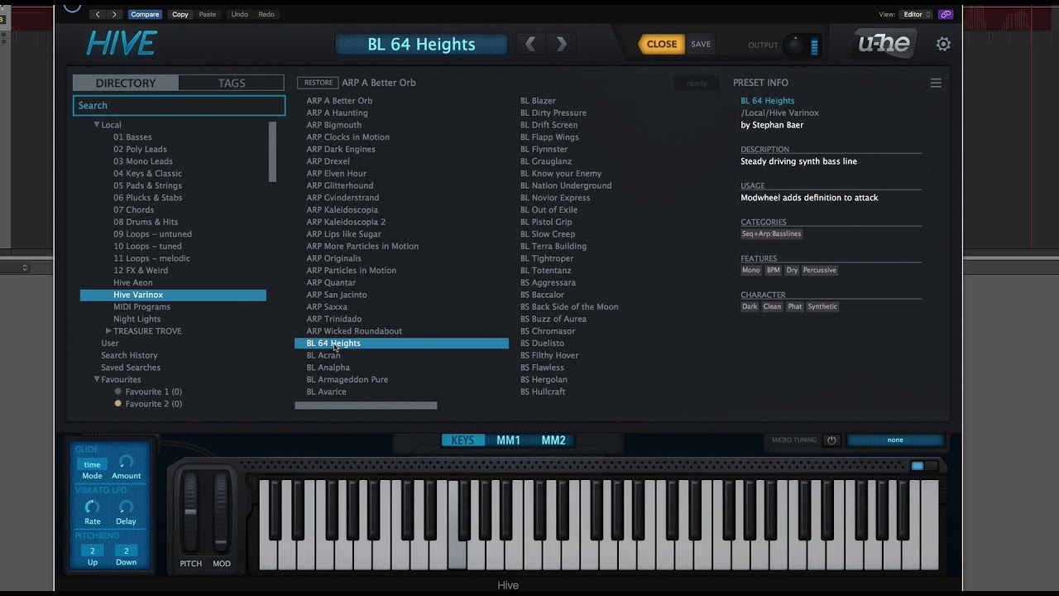Viewport: 1059px width, 596px height.
Task: Toggle the Phat character tag
Action: pos(795,306)
